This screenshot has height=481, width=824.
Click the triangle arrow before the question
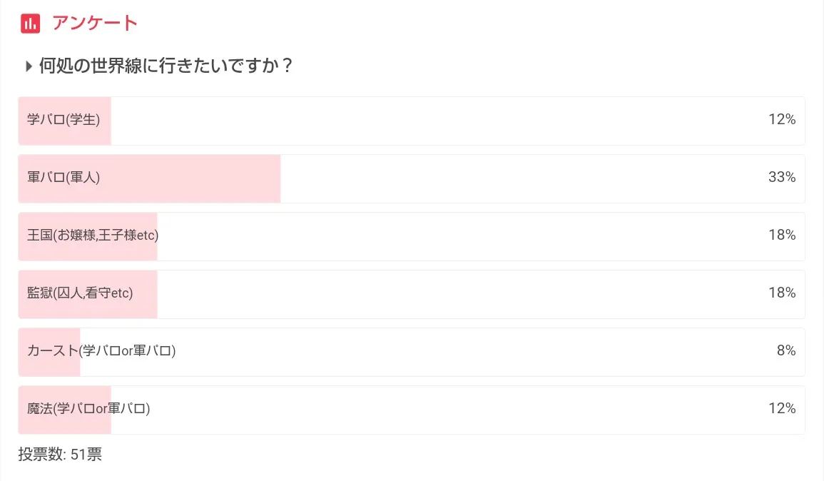coord(29,66)
